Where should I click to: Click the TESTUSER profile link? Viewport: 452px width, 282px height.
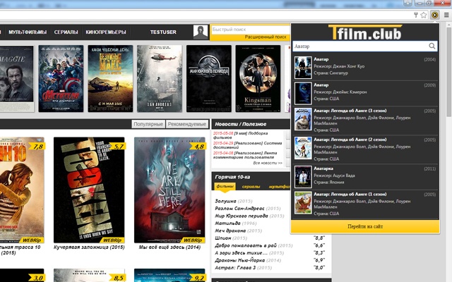click(163, 32)
